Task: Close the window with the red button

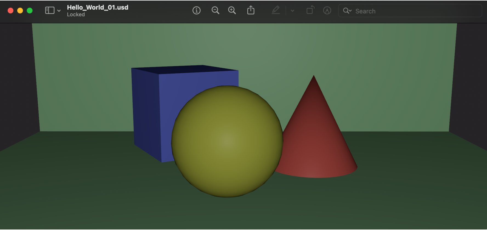Action: click(x=11, y=11)
